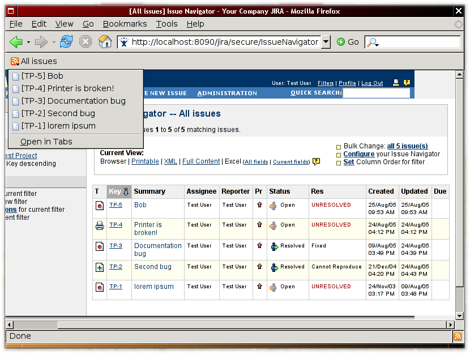Click the Resolved status icon for TP-2
This screenshot has width=470, height=354.
tap(274, 267)
